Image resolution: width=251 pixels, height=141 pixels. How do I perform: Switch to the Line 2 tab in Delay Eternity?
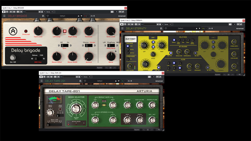tap(213, 38)
